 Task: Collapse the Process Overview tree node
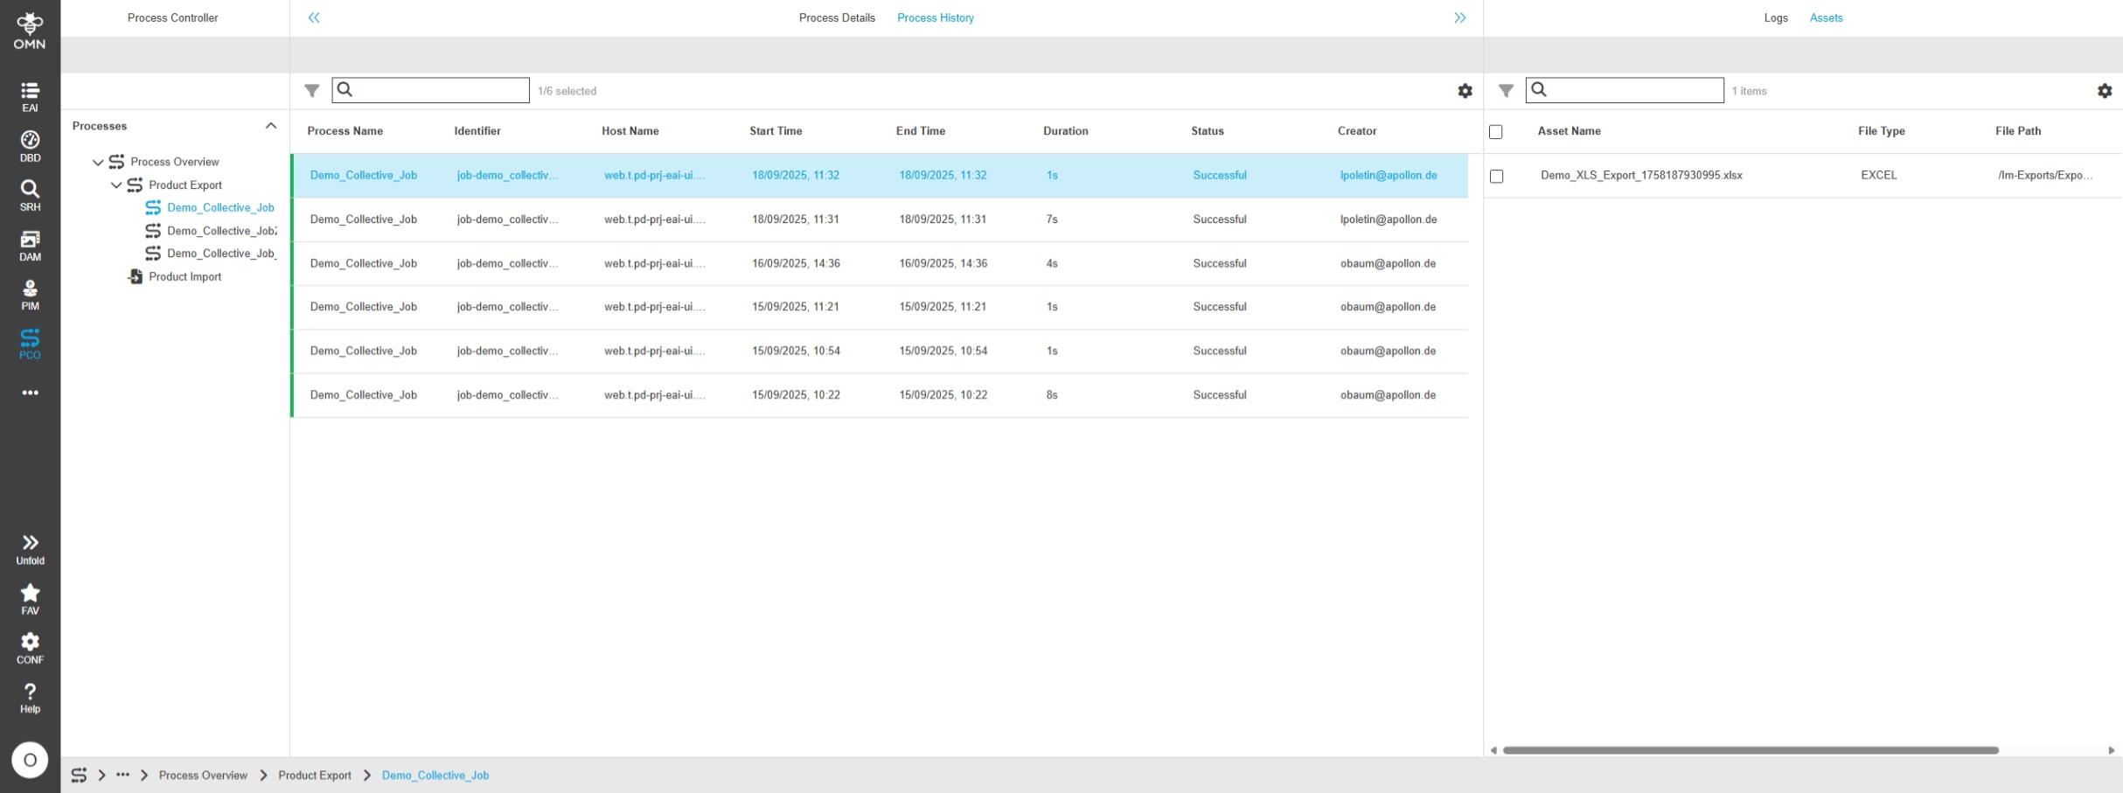click(98, 162)
